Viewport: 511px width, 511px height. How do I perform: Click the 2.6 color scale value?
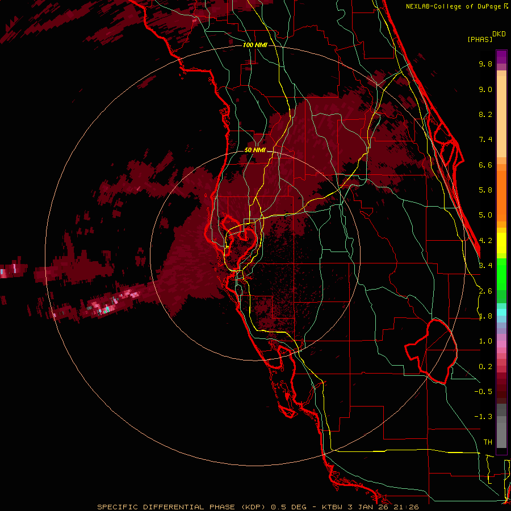coord(485,291)
